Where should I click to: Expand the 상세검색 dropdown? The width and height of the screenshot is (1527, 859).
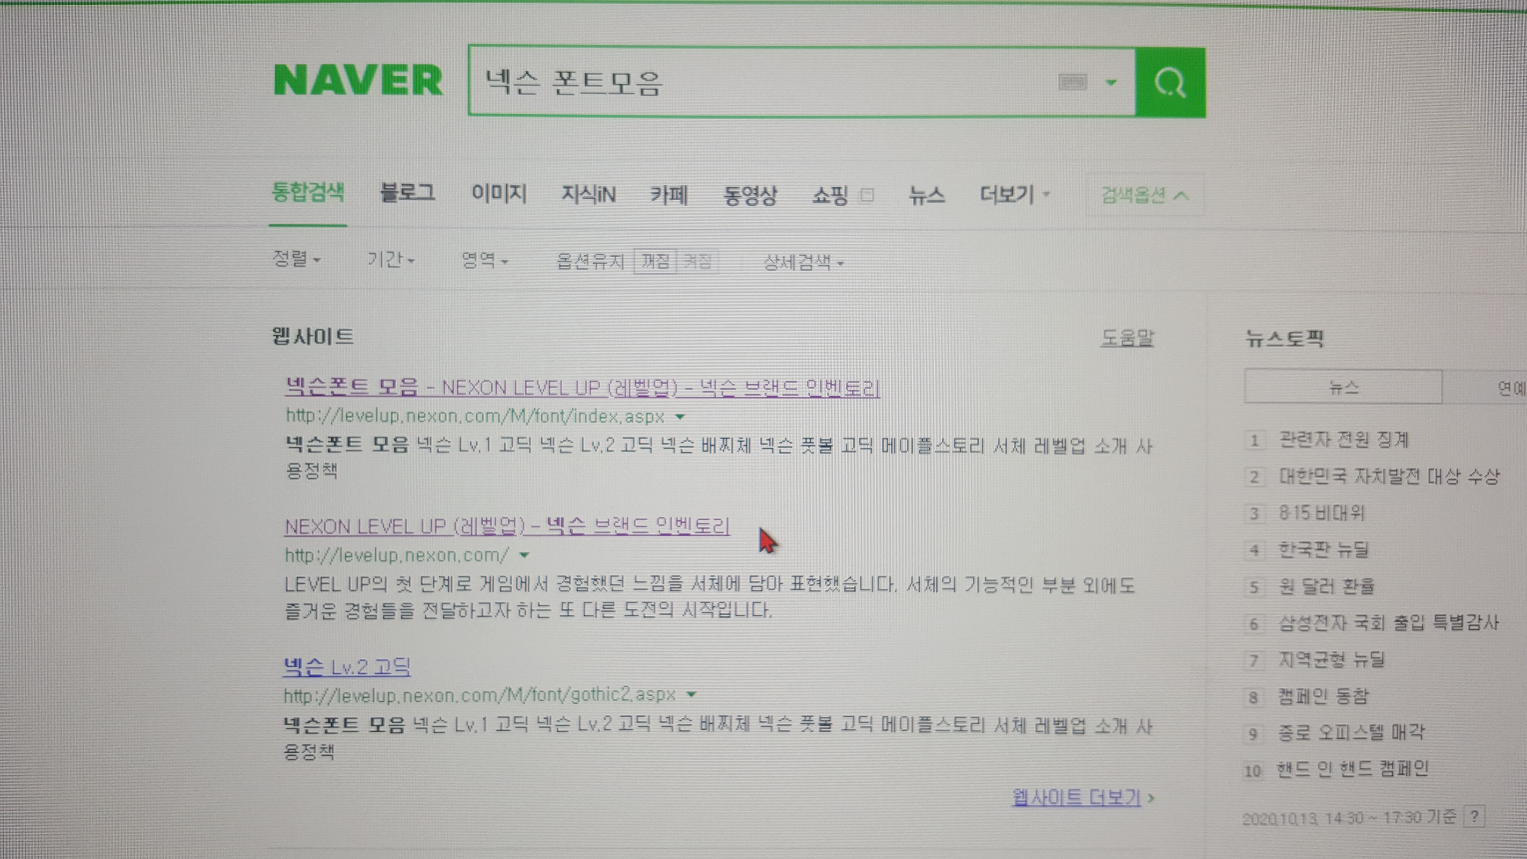[x=804, y=262]
